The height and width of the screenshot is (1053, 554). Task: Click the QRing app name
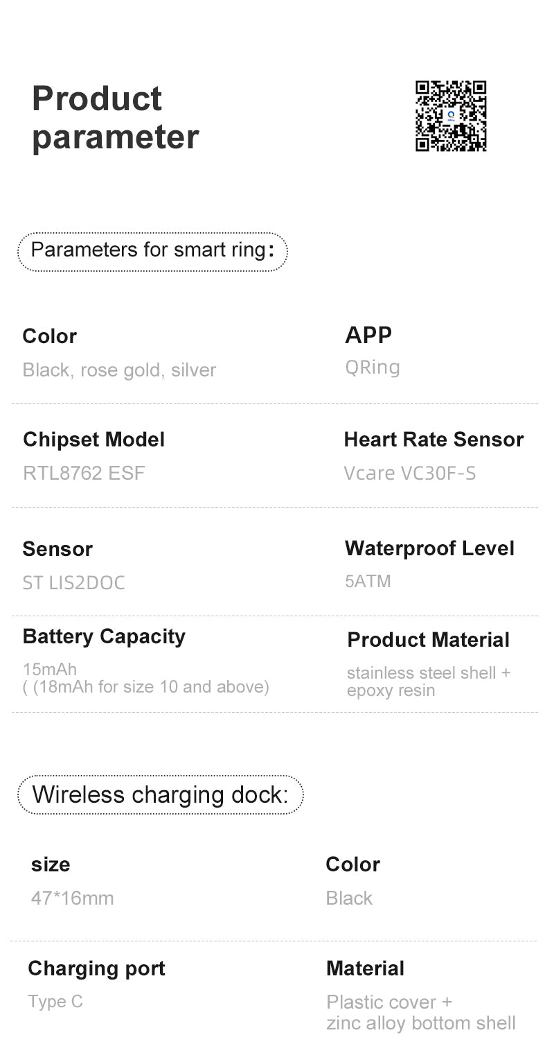(x=373, y=367)
